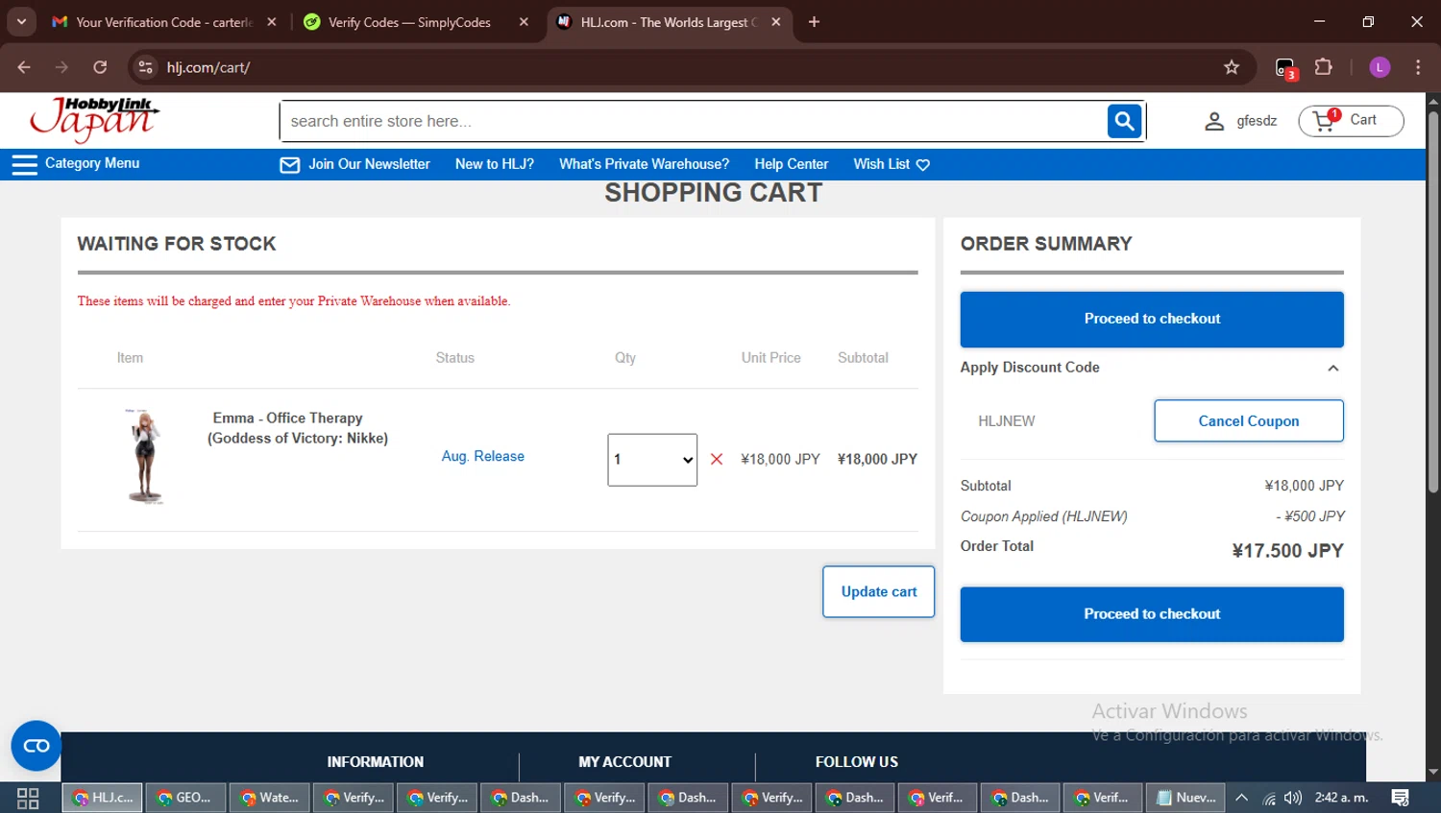Open the quantity dropdown for Emma item
This screenshot has width=1441, height=813.
pos(652,460)
